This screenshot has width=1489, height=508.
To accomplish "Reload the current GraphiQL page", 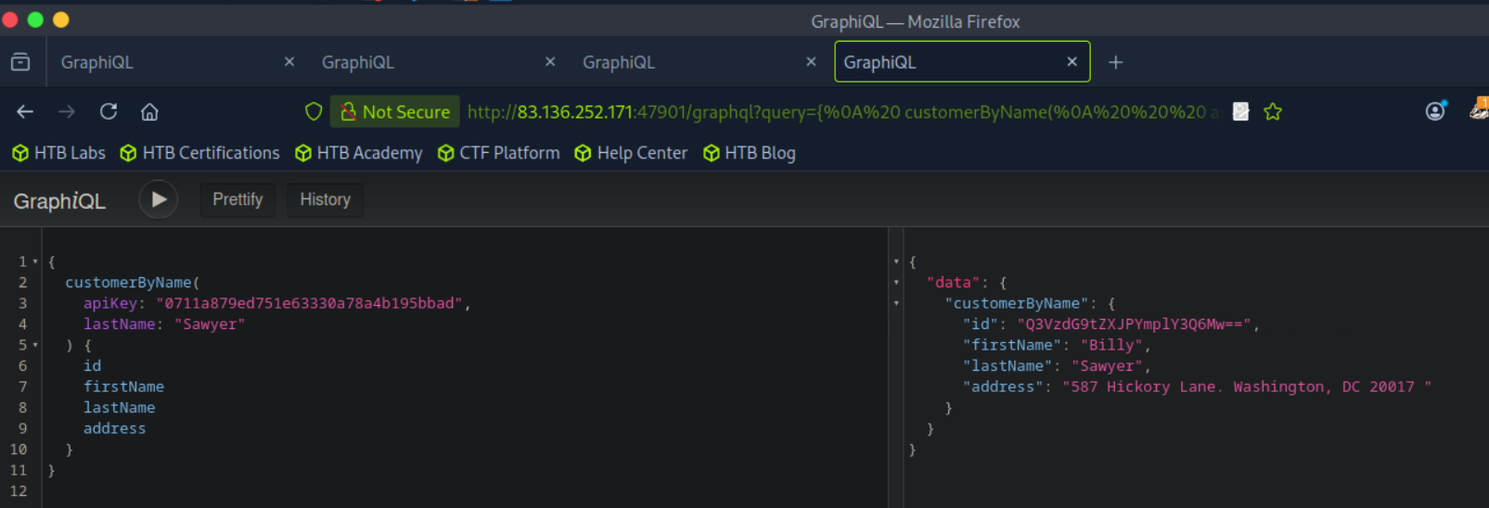I will click(x=109, y=112).
